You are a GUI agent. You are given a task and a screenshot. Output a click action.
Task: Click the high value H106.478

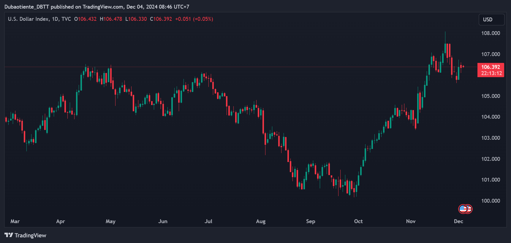coord(111,19)
